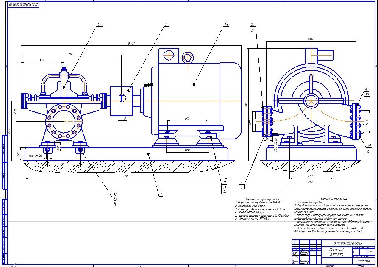
Task: Click callout number 17 at top left
Action: 100,25
